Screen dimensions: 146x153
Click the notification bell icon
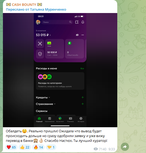tap(83, 22)
